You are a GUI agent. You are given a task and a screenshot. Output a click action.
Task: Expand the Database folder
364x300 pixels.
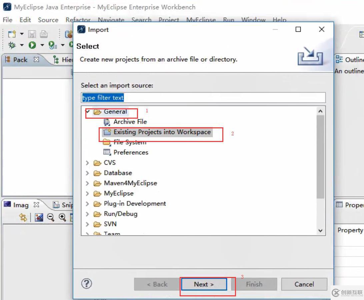tap(87, 173)
